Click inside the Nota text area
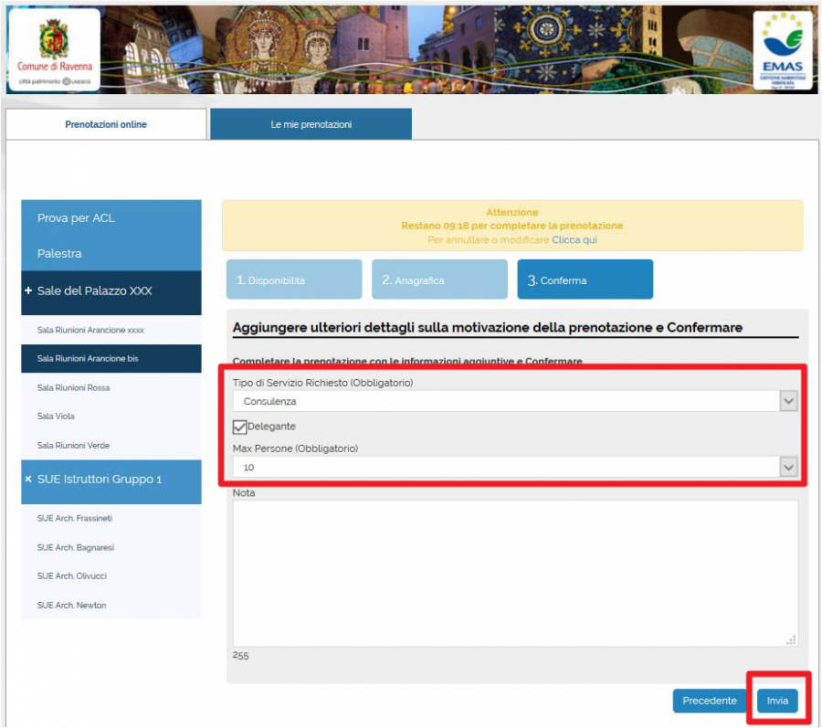 (x=515, y=574)
